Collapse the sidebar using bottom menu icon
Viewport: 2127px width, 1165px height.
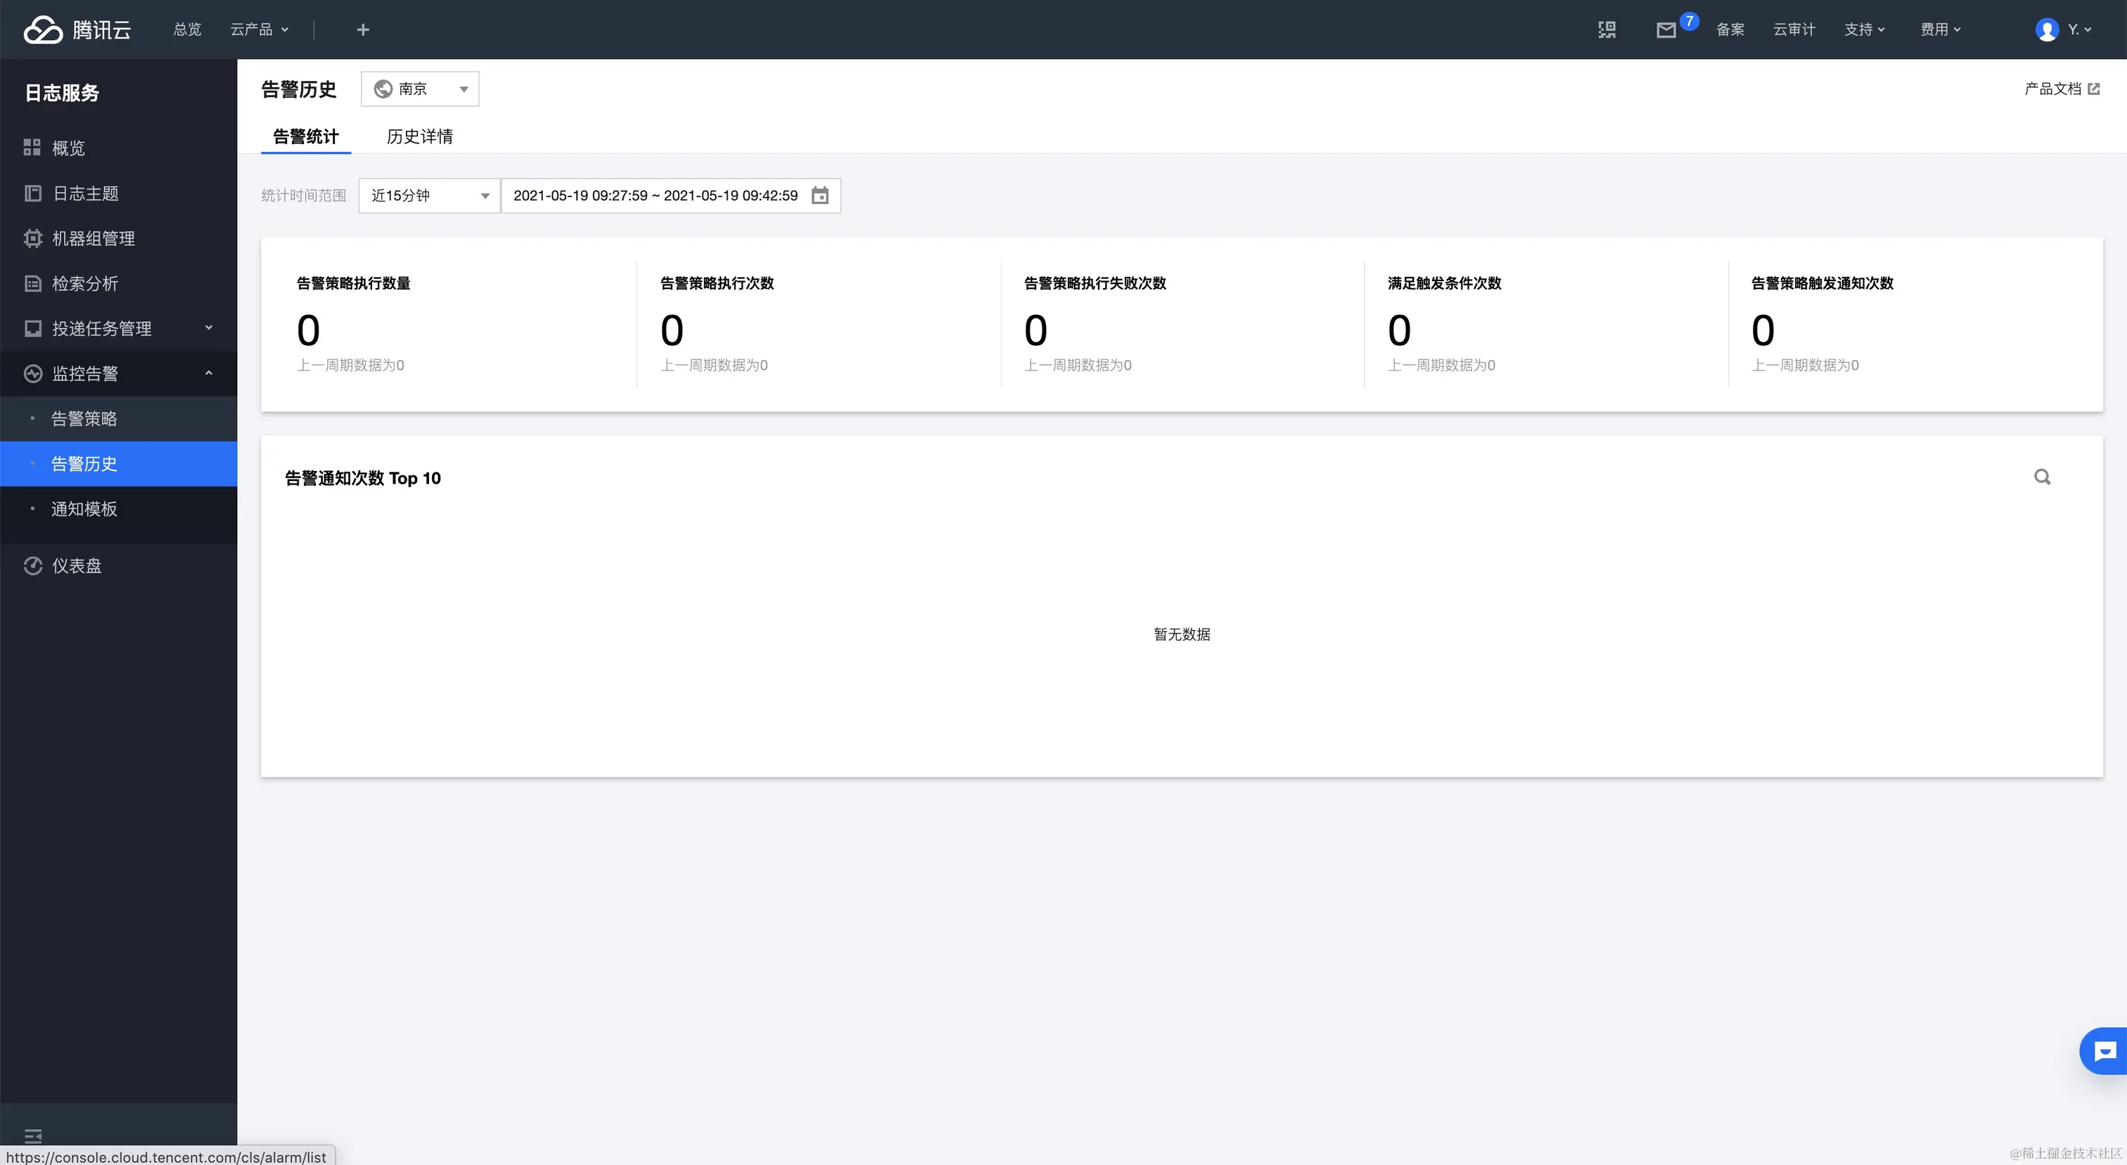coord(33,1136)
